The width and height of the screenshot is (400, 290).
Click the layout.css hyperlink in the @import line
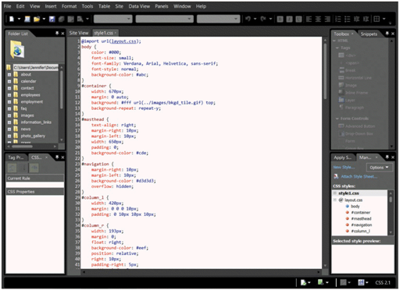(123, 41)
